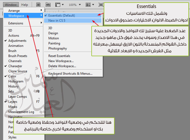Toggle the checked Layers panel
The height and width of the screenshot is (140, 190).
24,102
